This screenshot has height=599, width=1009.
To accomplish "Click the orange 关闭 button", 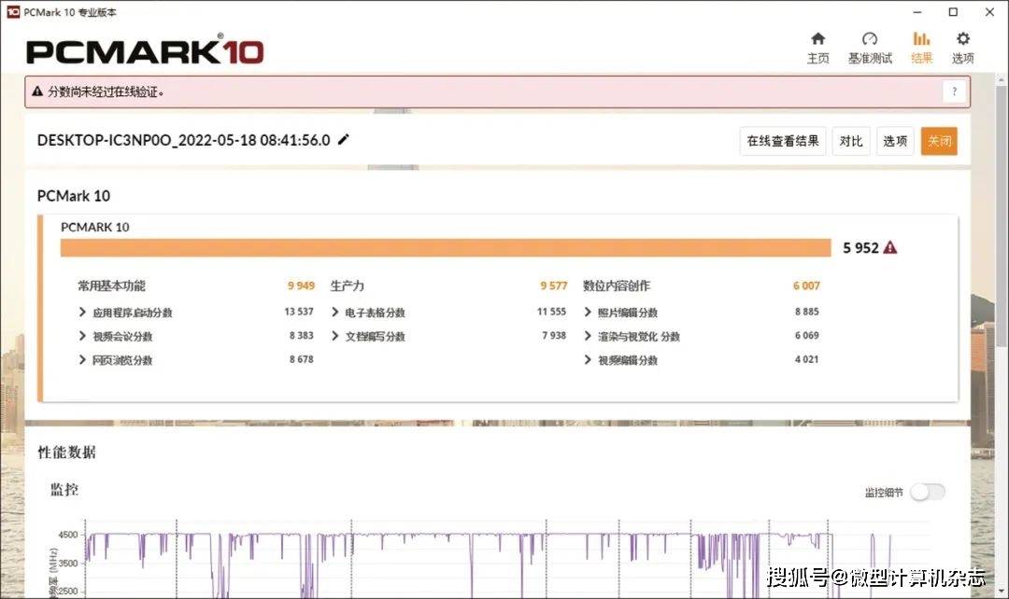I will click(939, 141).
